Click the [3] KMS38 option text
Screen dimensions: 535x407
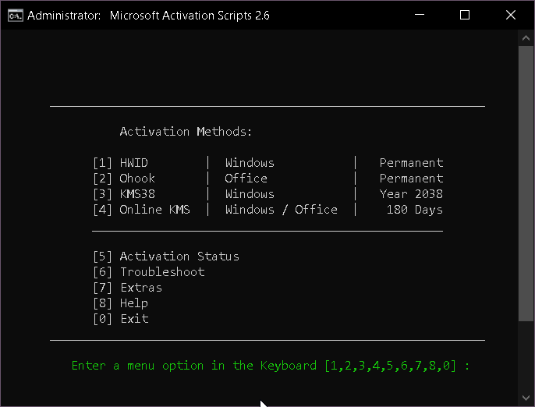click(124, 194)
